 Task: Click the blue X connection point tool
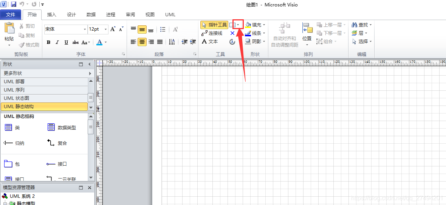pyautogui.click(x=232, y=33)
